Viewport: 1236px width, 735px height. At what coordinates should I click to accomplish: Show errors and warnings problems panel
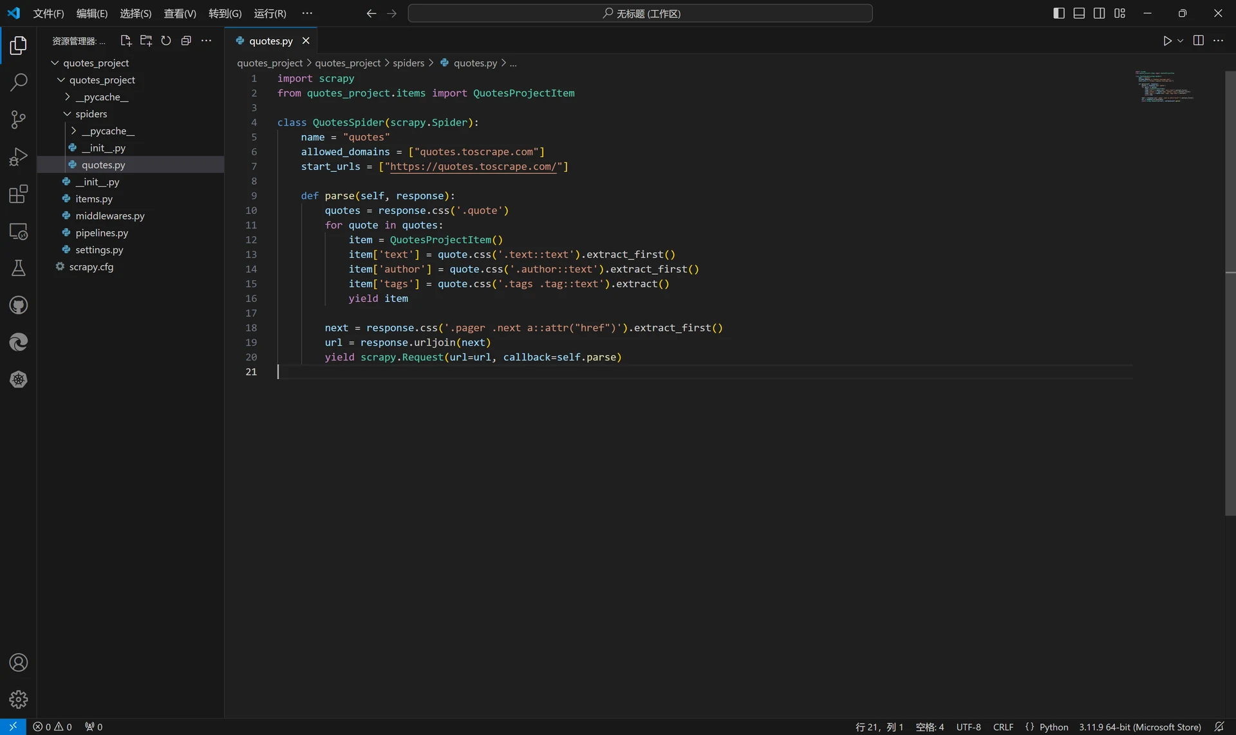(52, 727)
